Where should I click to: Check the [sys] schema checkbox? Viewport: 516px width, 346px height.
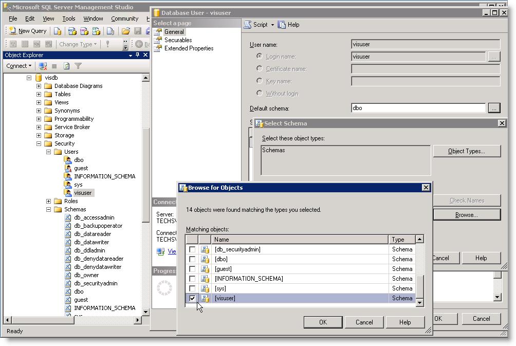click(192, 289)
